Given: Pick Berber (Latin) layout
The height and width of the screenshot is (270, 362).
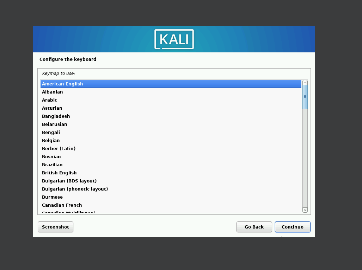Looking at the screenshot, I should (x=171, y=148).
